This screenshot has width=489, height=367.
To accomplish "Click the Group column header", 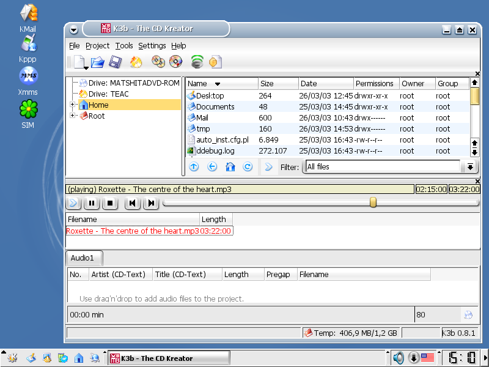I will pyautogui.click(x=452, y=83).
